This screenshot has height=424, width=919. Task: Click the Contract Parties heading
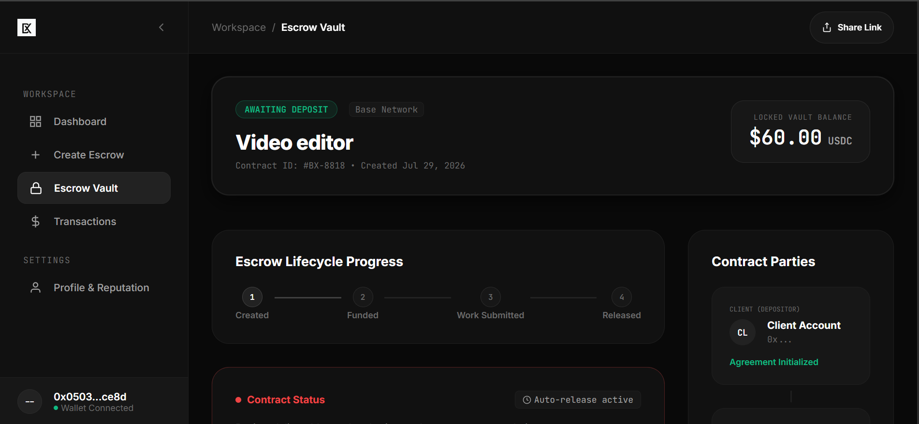pos(763,261)
